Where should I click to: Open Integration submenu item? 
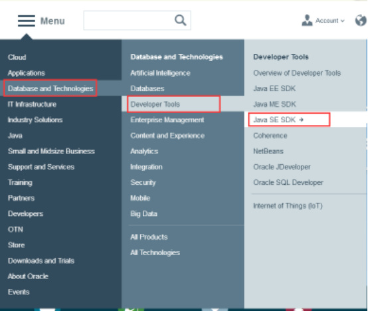click(x=146, y=167)
